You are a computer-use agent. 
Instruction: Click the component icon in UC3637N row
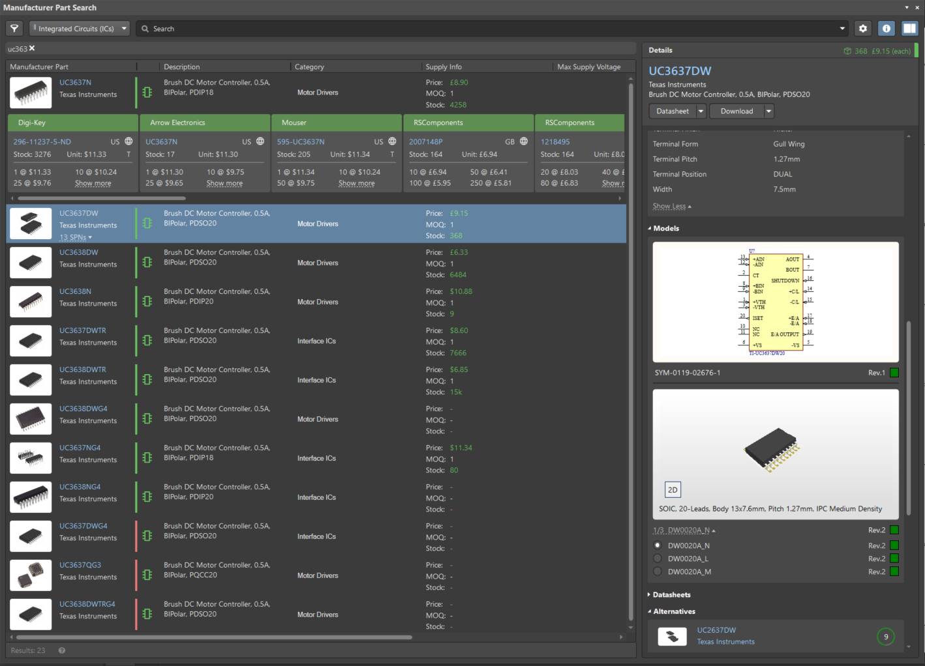point(147,93)
